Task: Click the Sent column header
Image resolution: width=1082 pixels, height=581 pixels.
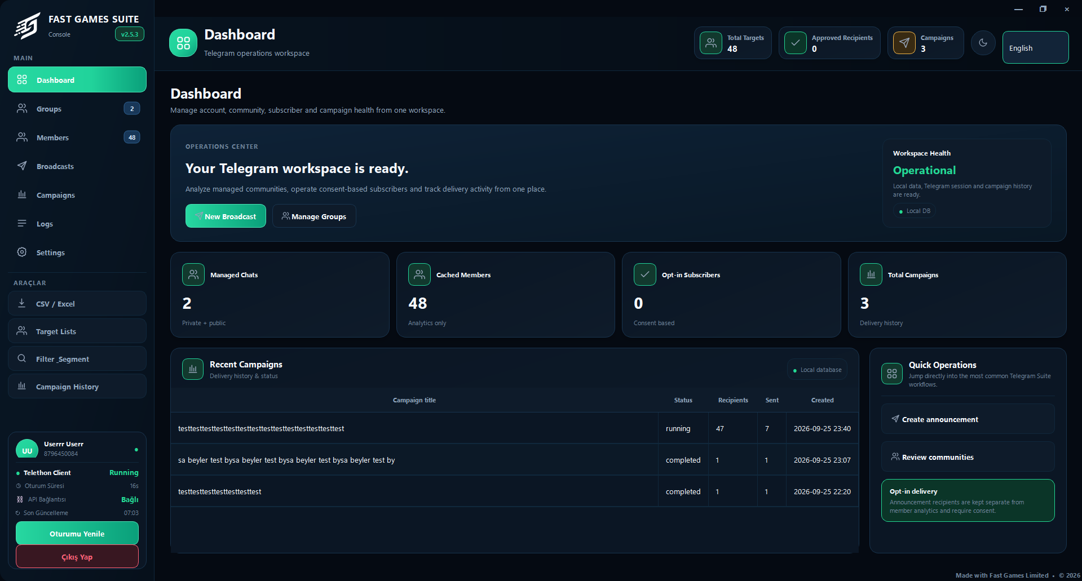Action: pyautogui.click(x=772, y=400)
